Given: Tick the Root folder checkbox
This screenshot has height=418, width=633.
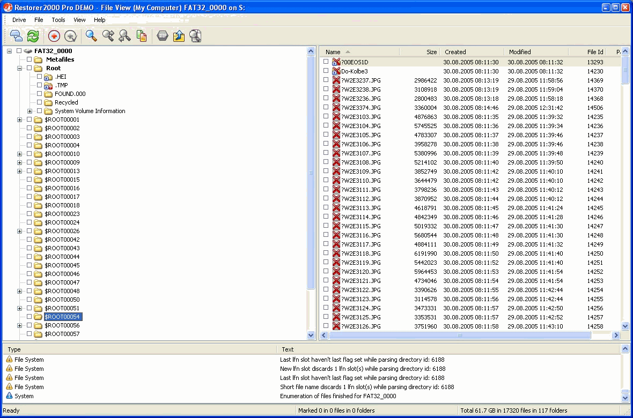Looking at the screenshot, I should 29,68.
